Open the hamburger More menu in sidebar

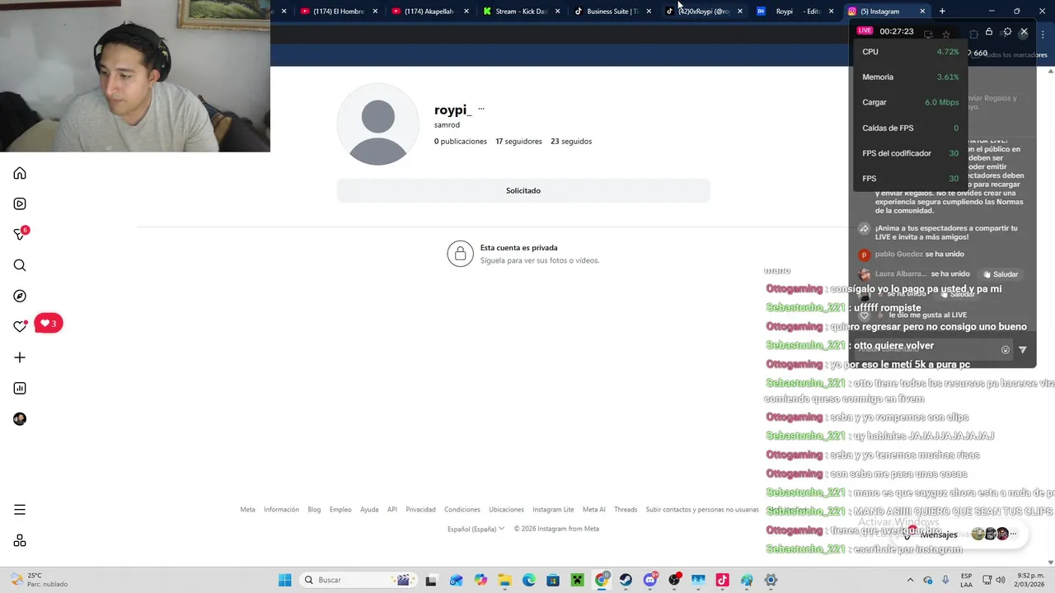20,510
